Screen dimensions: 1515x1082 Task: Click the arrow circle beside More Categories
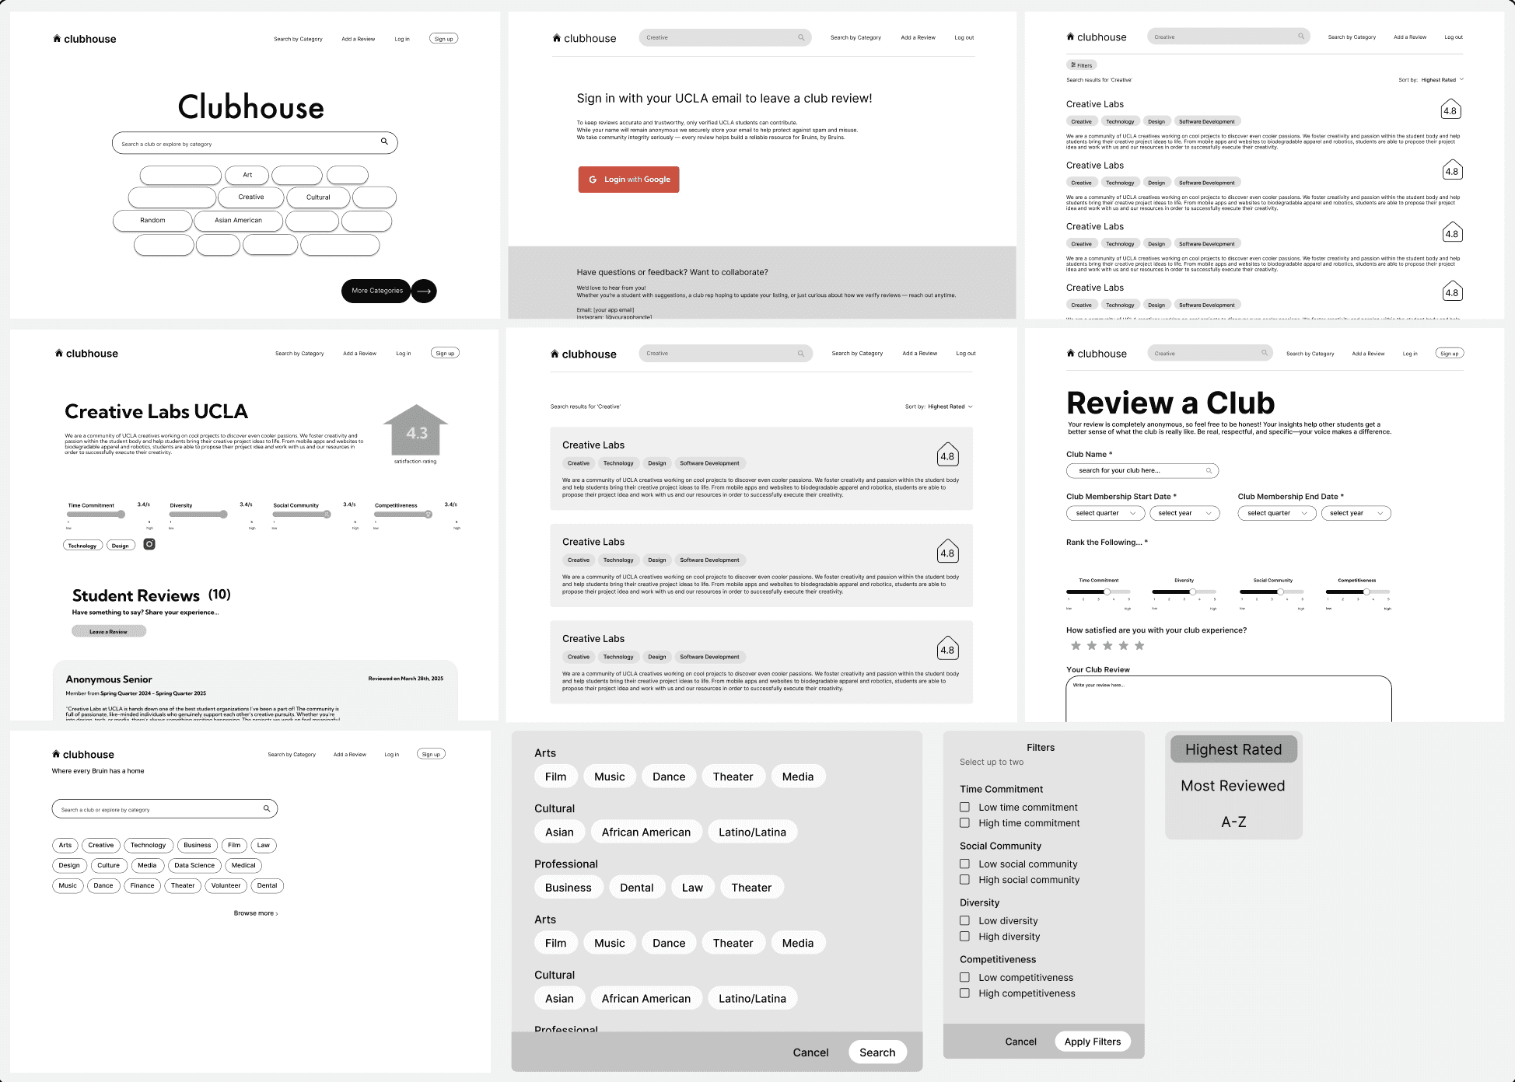[x=424, y=291]
